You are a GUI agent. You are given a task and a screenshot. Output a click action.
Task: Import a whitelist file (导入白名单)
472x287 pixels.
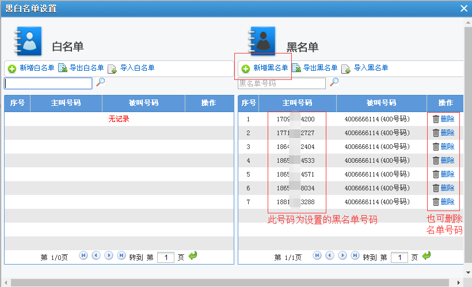click(131, 68)
